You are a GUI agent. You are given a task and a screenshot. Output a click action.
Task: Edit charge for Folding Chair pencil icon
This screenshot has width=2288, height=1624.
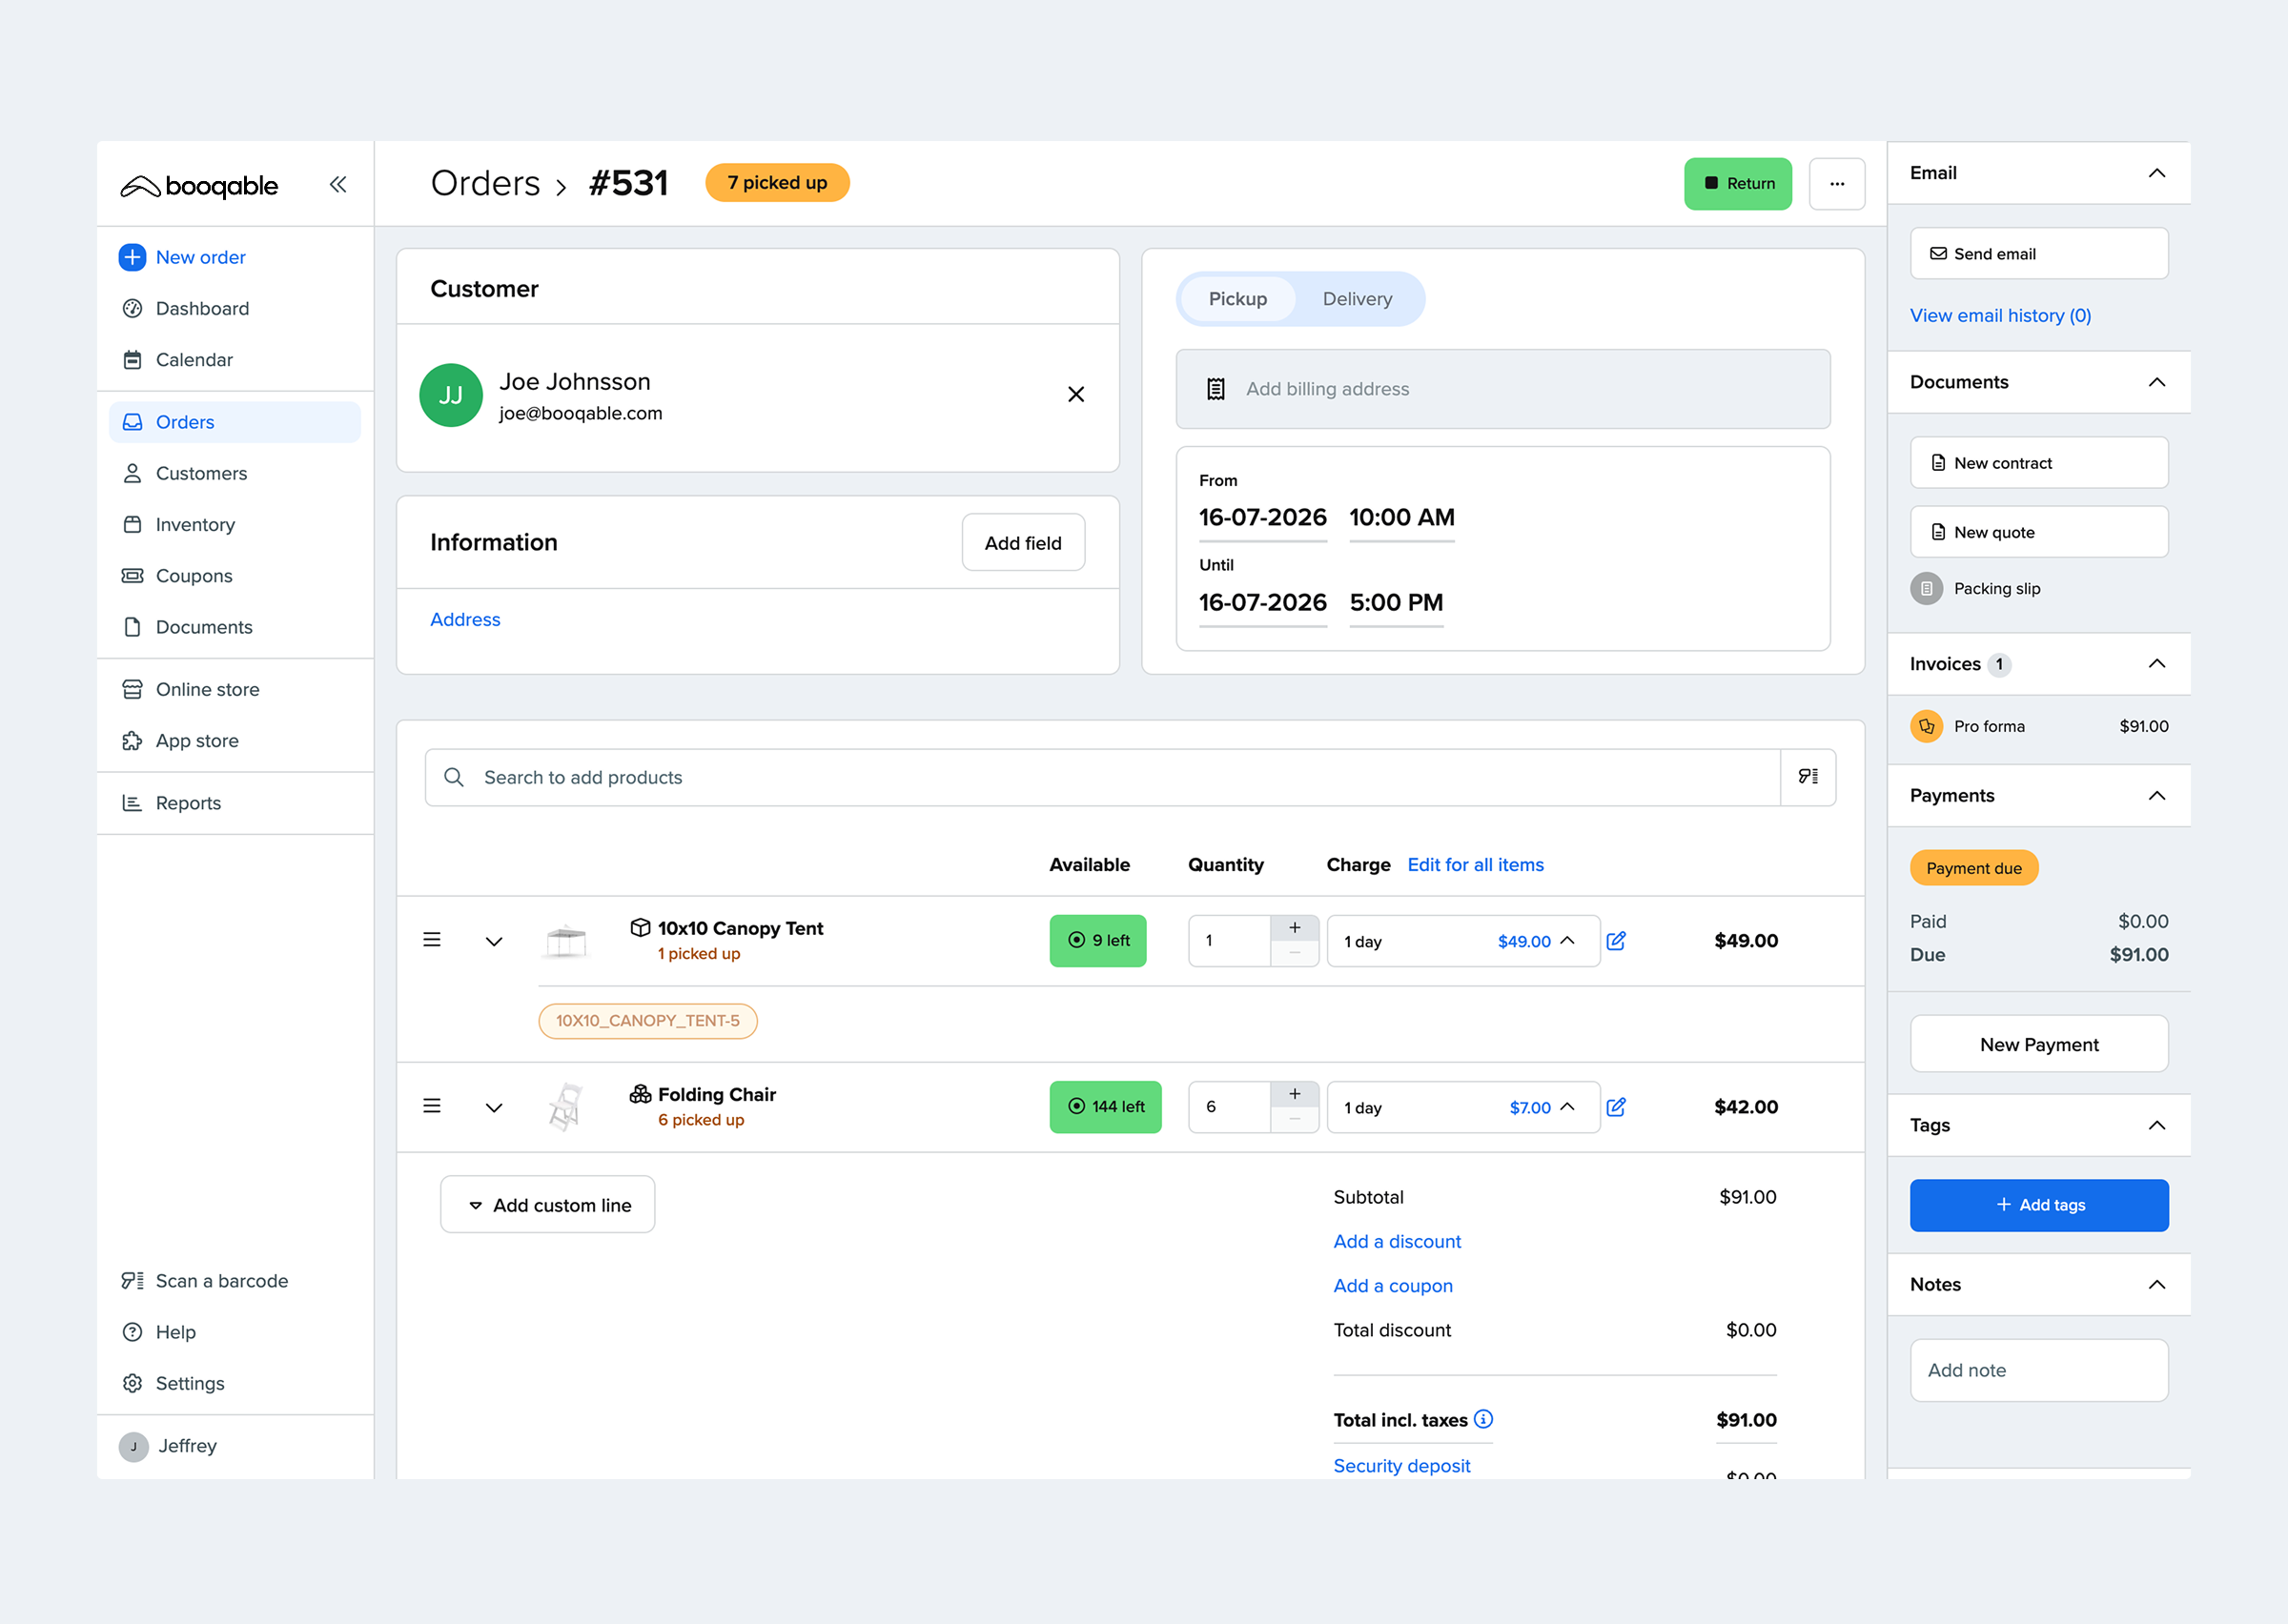[x=1616, y=1106]
